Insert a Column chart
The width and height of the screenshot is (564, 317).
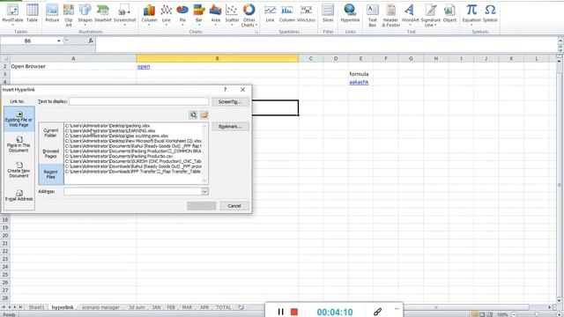pyautogui.click(x=149, y=14)
